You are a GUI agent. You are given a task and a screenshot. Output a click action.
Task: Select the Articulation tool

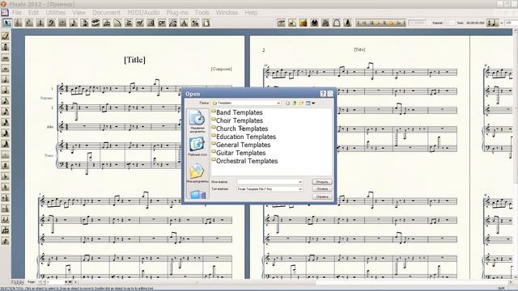[129, 23]
